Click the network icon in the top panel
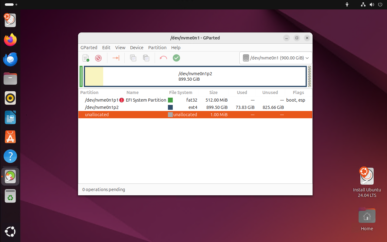This screenshot has height=242, width=387. pyautogui.click(x=363, y=5)
